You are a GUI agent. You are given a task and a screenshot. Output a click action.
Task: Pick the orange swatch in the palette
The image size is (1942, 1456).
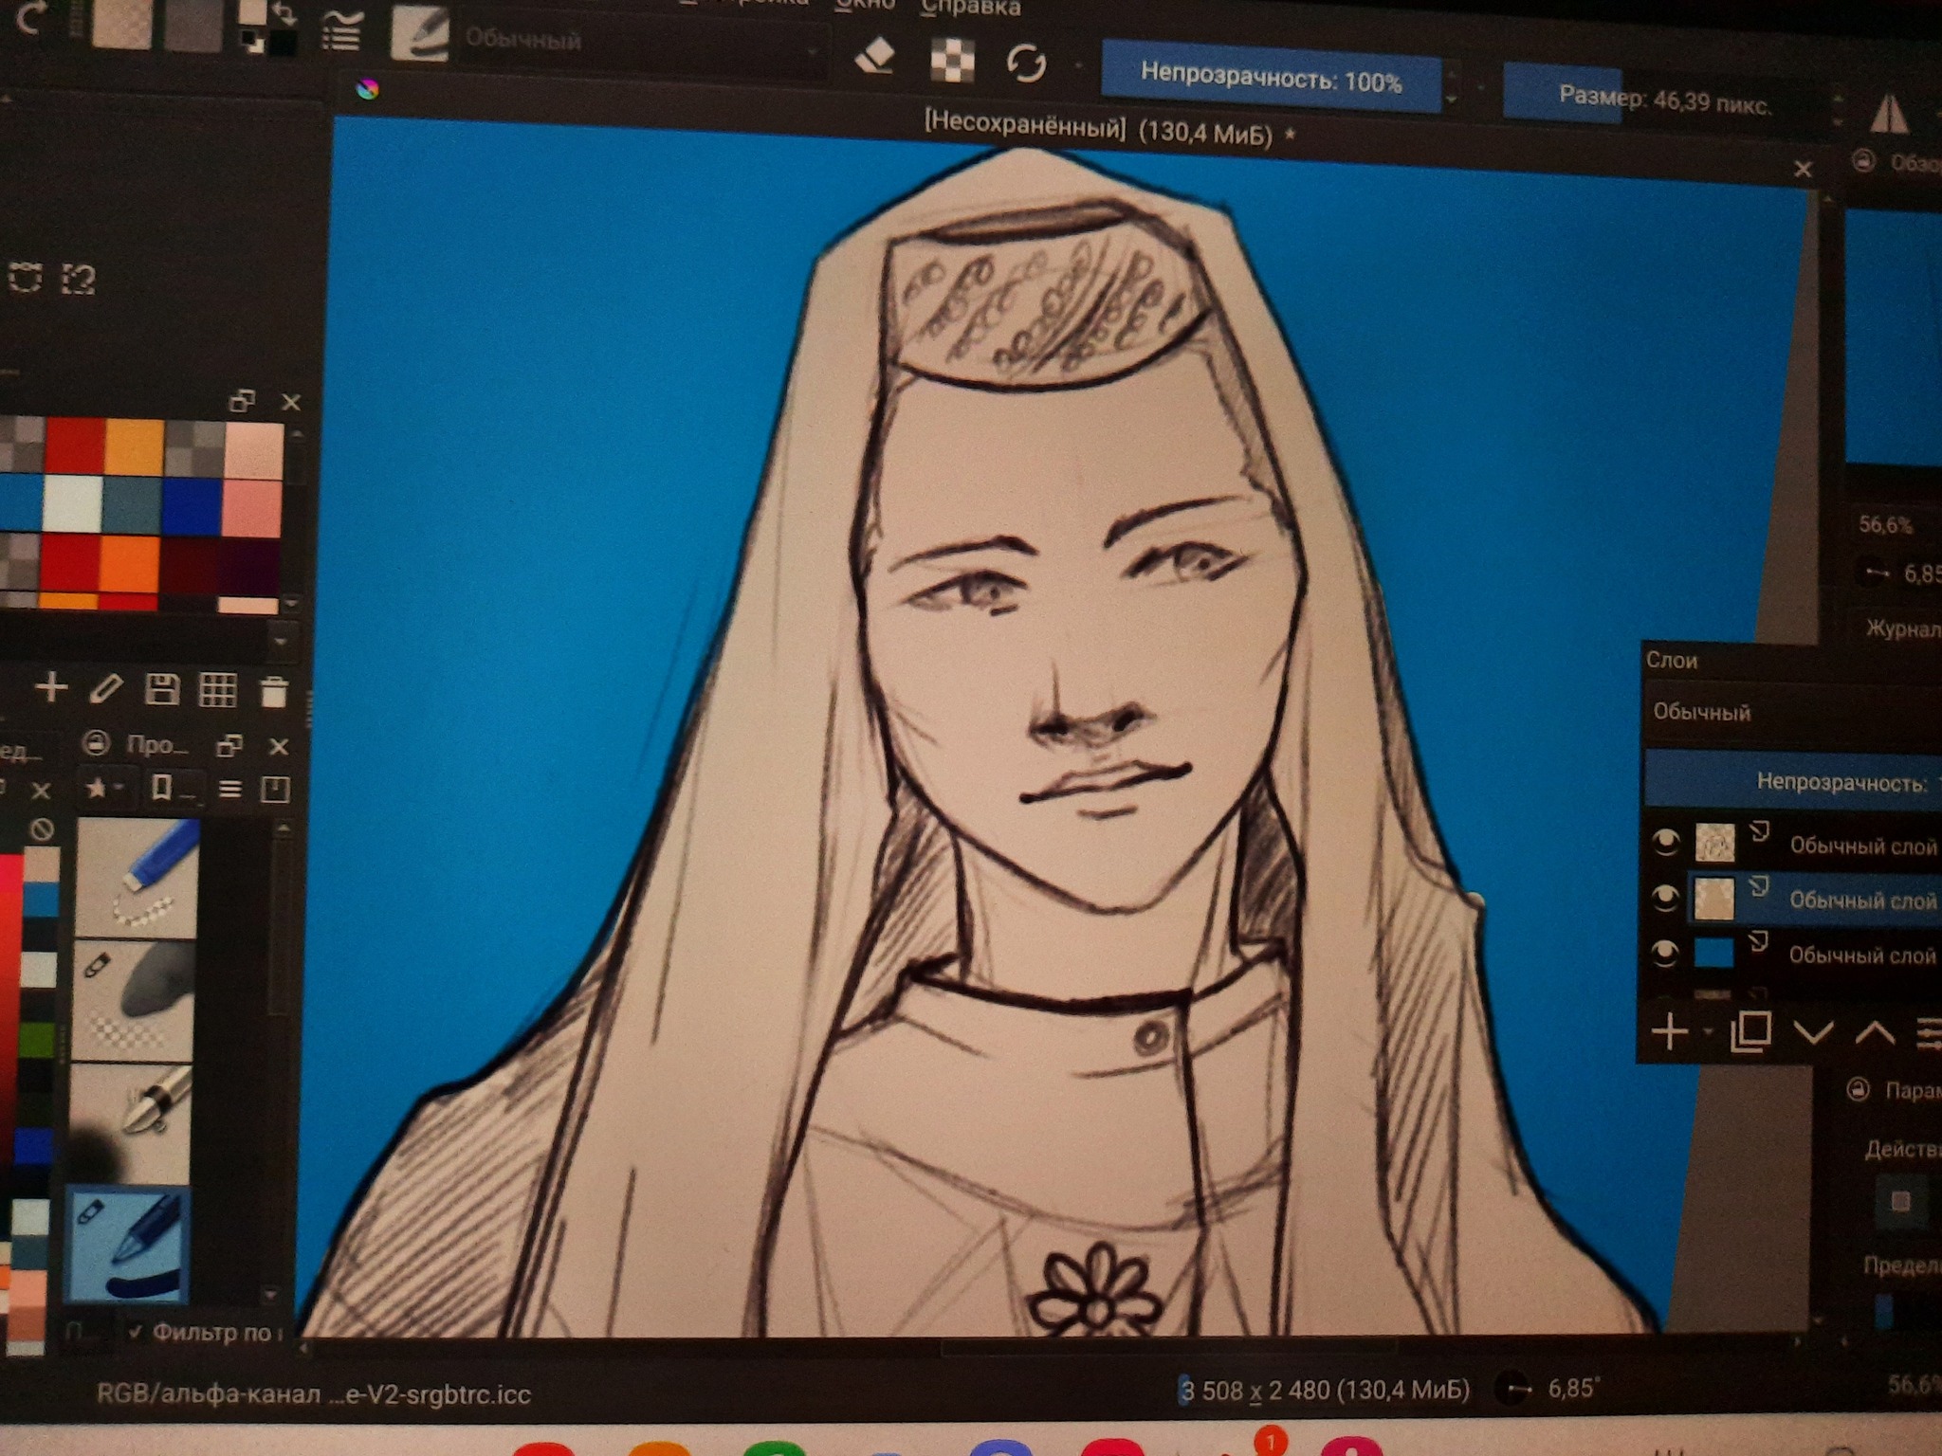point(129,564)
